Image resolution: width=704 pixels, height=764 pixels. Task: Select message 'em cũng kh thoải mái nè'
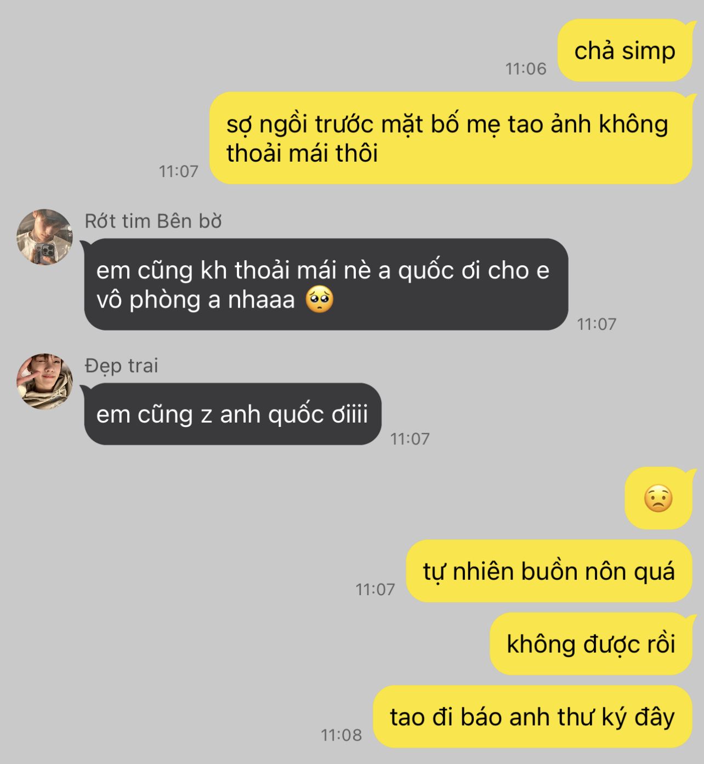point(326,284)
